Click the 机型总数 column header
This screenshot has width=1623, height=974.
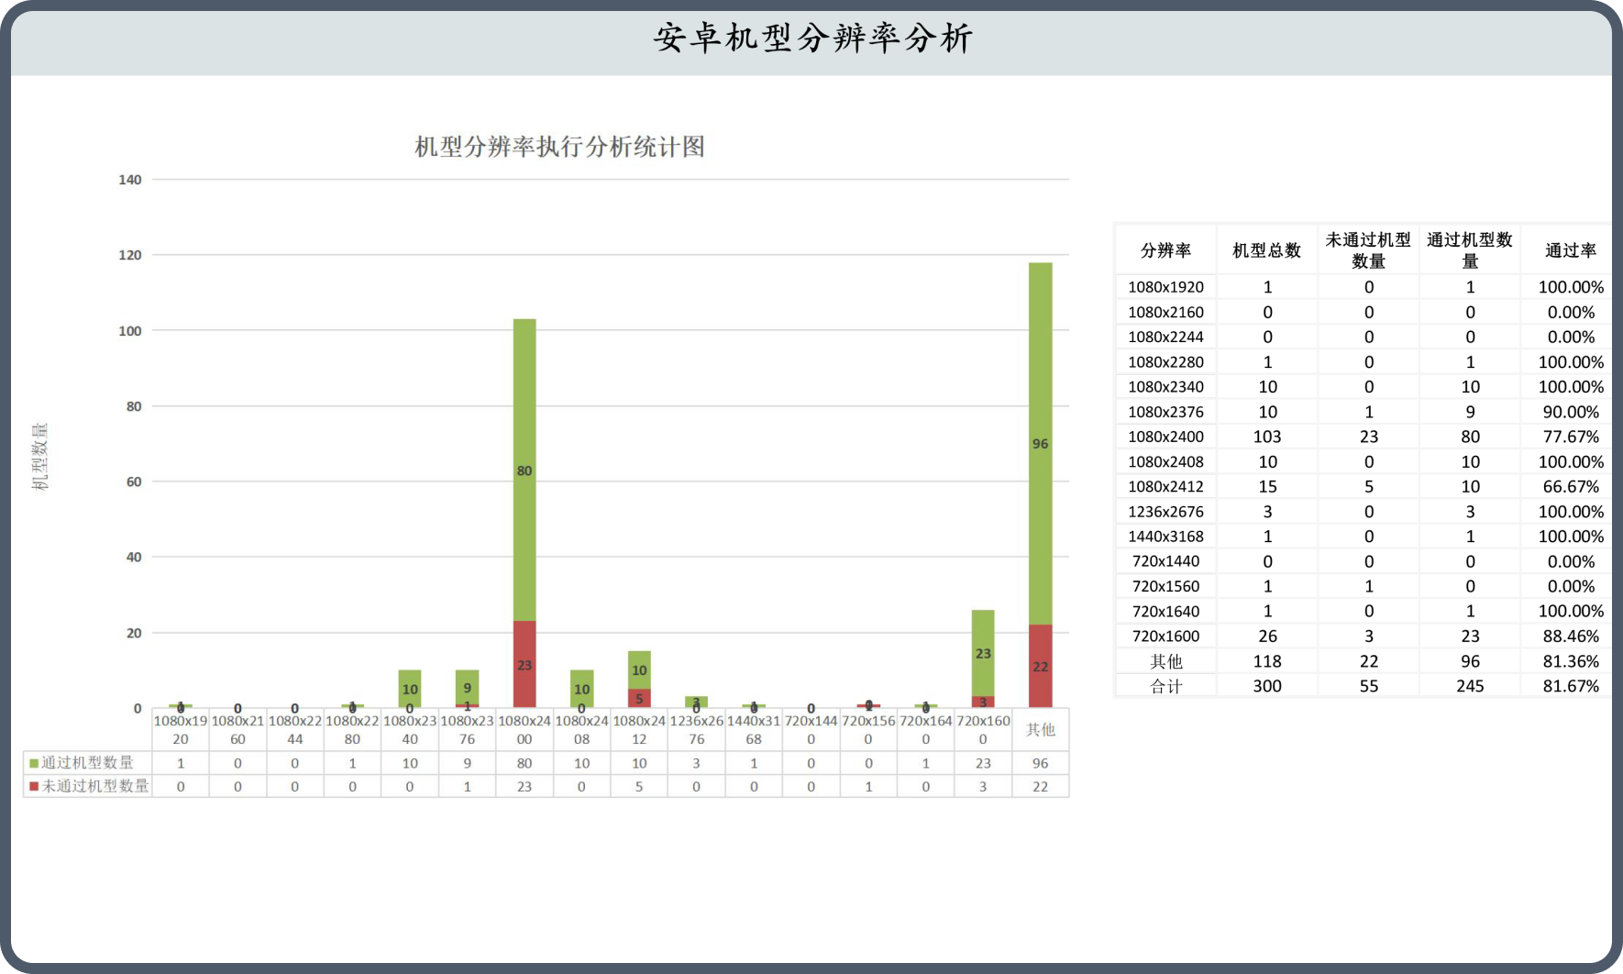1266,250
